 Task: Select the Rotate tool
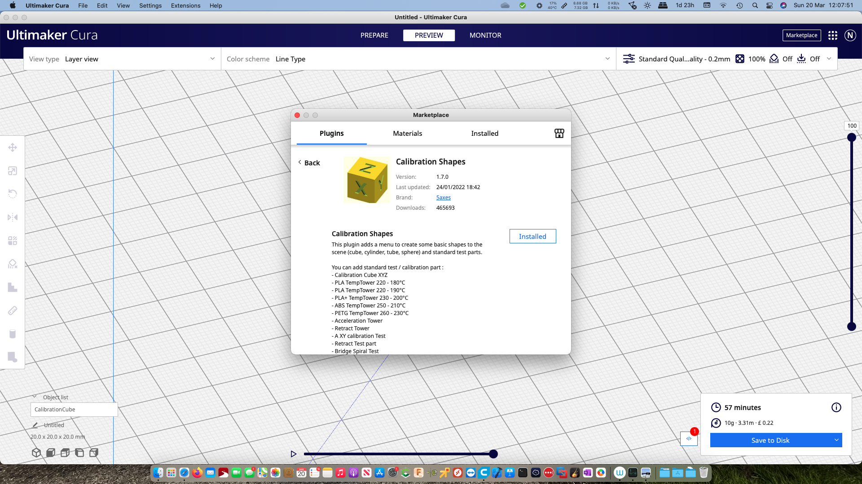coord(13,194)
